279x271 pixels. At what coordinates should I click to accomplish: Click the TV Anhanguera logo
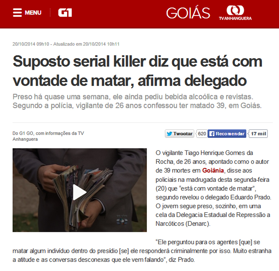(235, 13)
